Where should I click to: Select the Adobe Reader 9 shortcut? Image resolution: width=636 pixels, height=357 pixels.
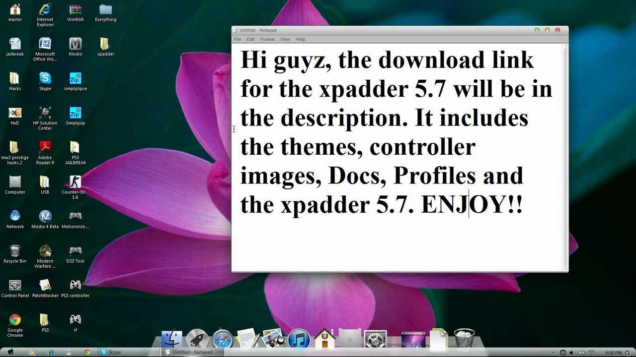point(45,153)
